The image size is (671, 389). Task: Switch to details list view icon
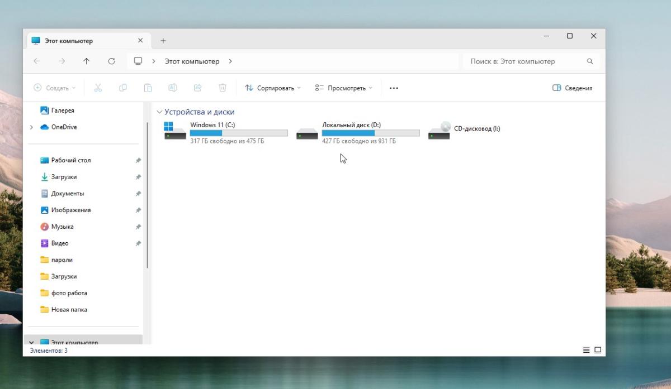[587, 350]
